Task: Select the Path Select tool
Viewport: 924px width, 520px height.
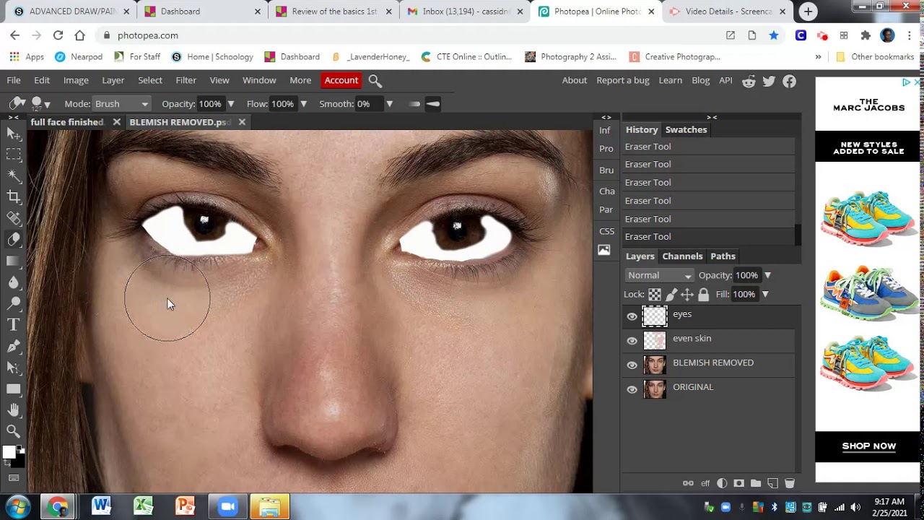Action: (14, 368)
